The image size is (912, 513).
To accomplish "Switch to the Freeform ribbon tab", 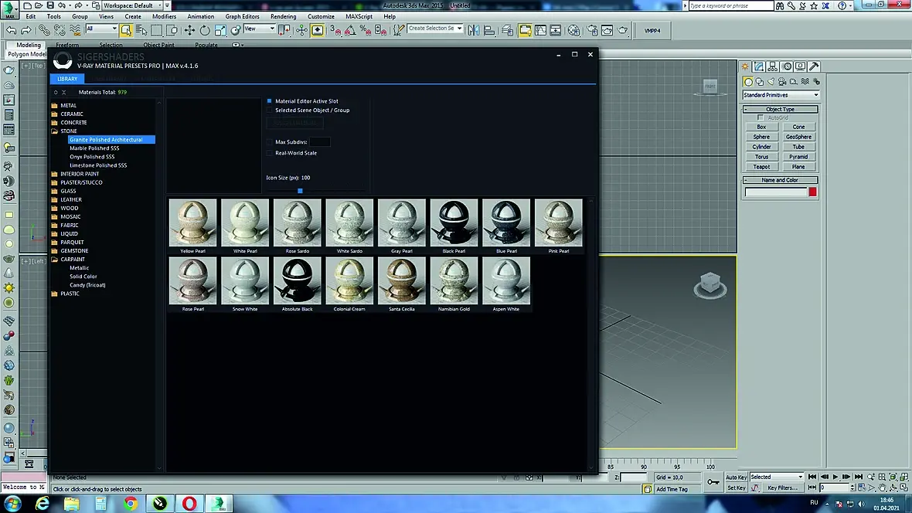I will pyautogui.click(x=67, y=45).
